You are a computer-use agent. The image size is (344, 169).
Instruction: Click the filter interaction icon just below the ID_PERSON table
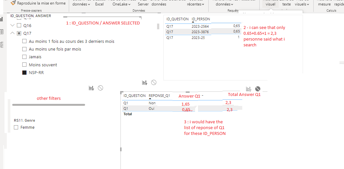[x=145, y=82]
